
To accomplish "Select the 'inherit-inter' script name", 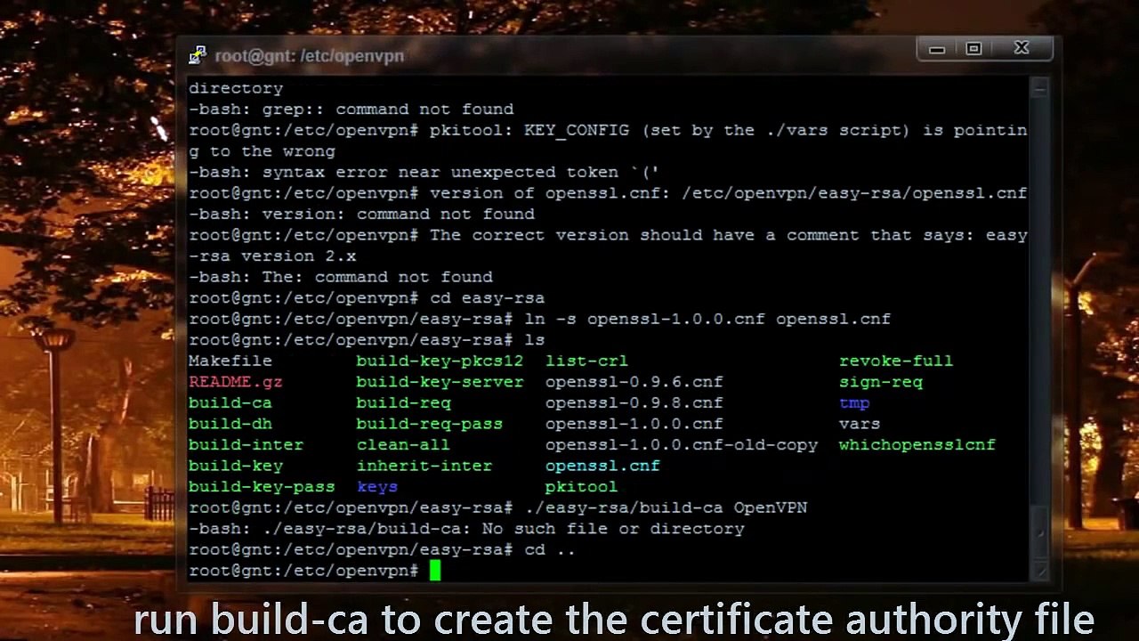I will 424,466.
